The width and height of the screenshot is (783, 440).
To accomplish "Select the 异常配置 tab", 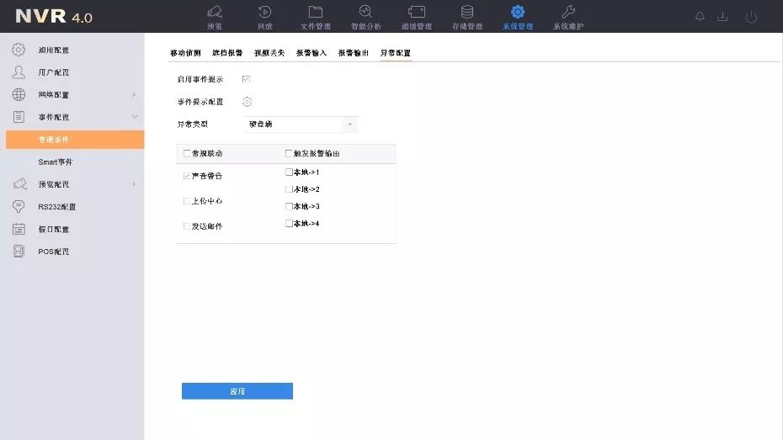I will tap(395, 53).
